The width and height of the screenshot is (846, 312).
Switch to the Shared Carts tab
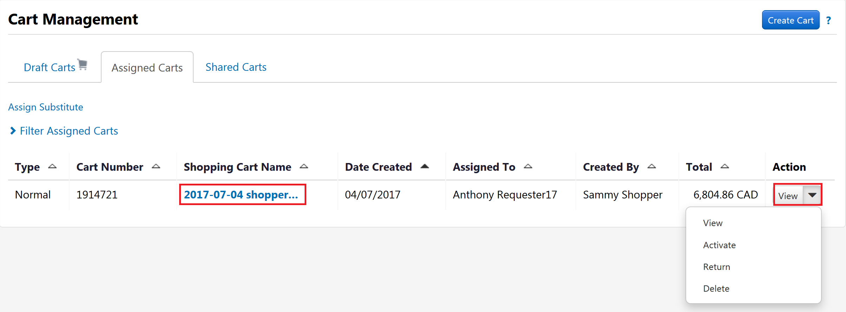236,67
